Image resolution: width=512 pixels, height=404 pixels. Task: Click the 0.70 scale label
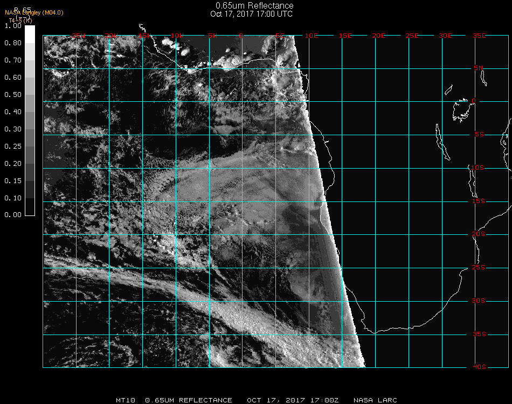pos(13,60)
